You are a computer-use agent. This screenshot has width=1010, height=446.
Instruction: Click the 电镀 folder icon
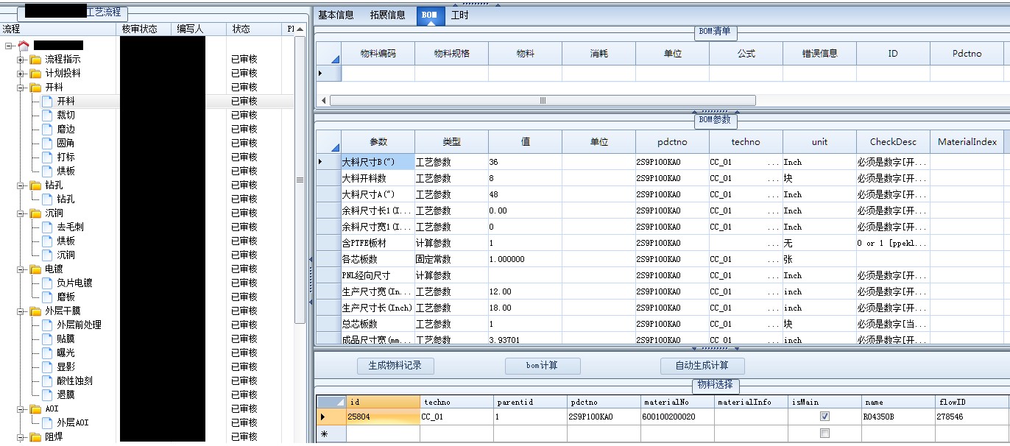(35, 269)
